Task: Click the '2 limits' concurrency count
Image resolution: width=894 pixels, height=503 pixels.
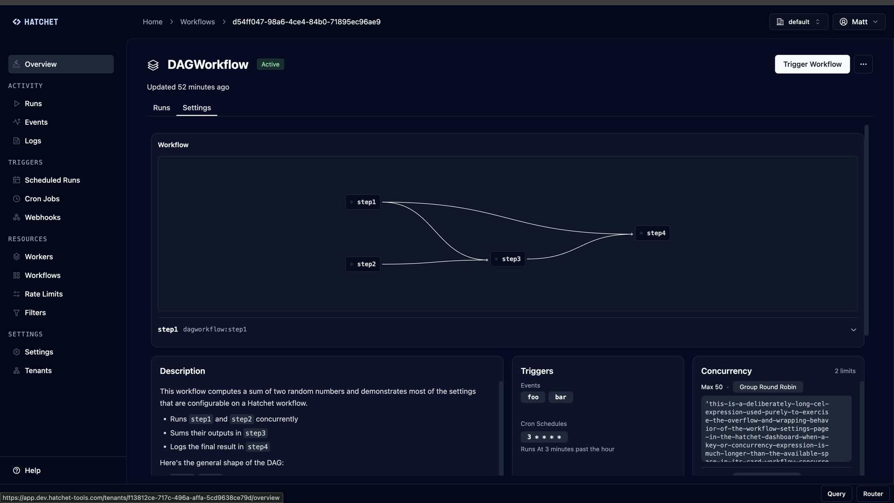Action: click(845, 371)
